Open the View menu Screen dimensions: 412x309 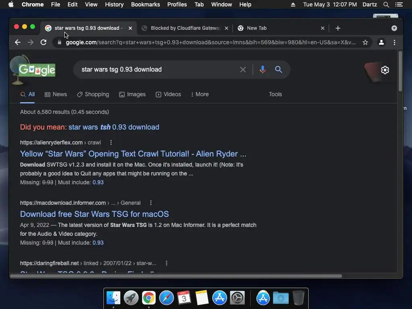91,4
